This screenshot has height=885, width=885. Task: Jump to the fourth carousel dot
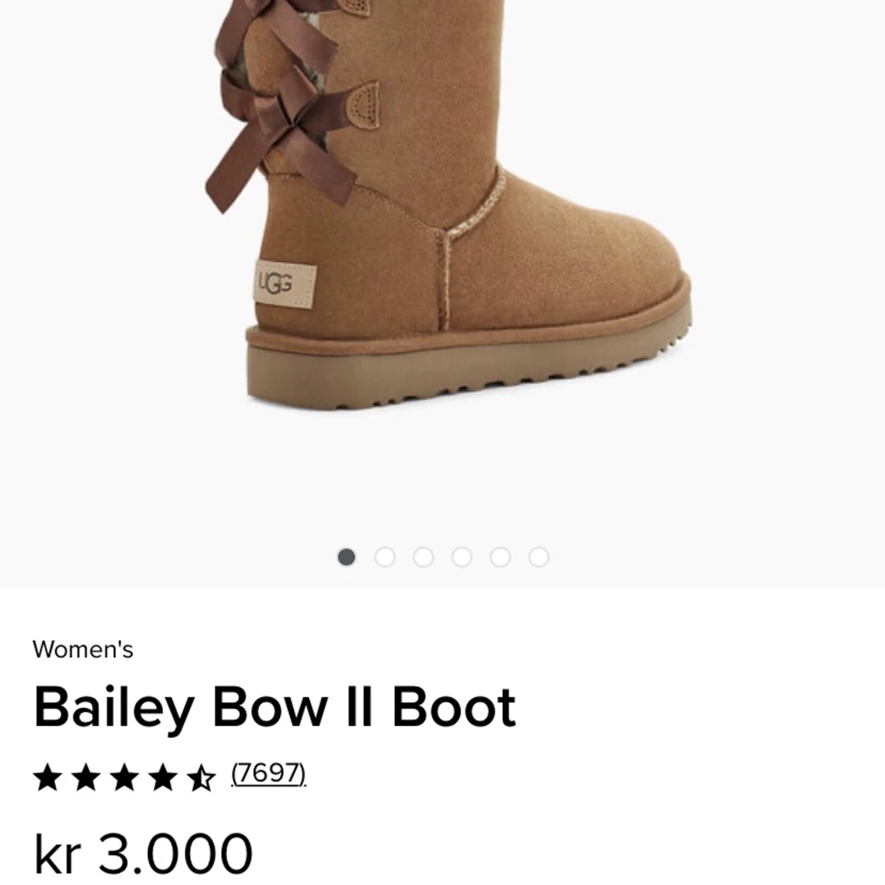pos(462,557)
